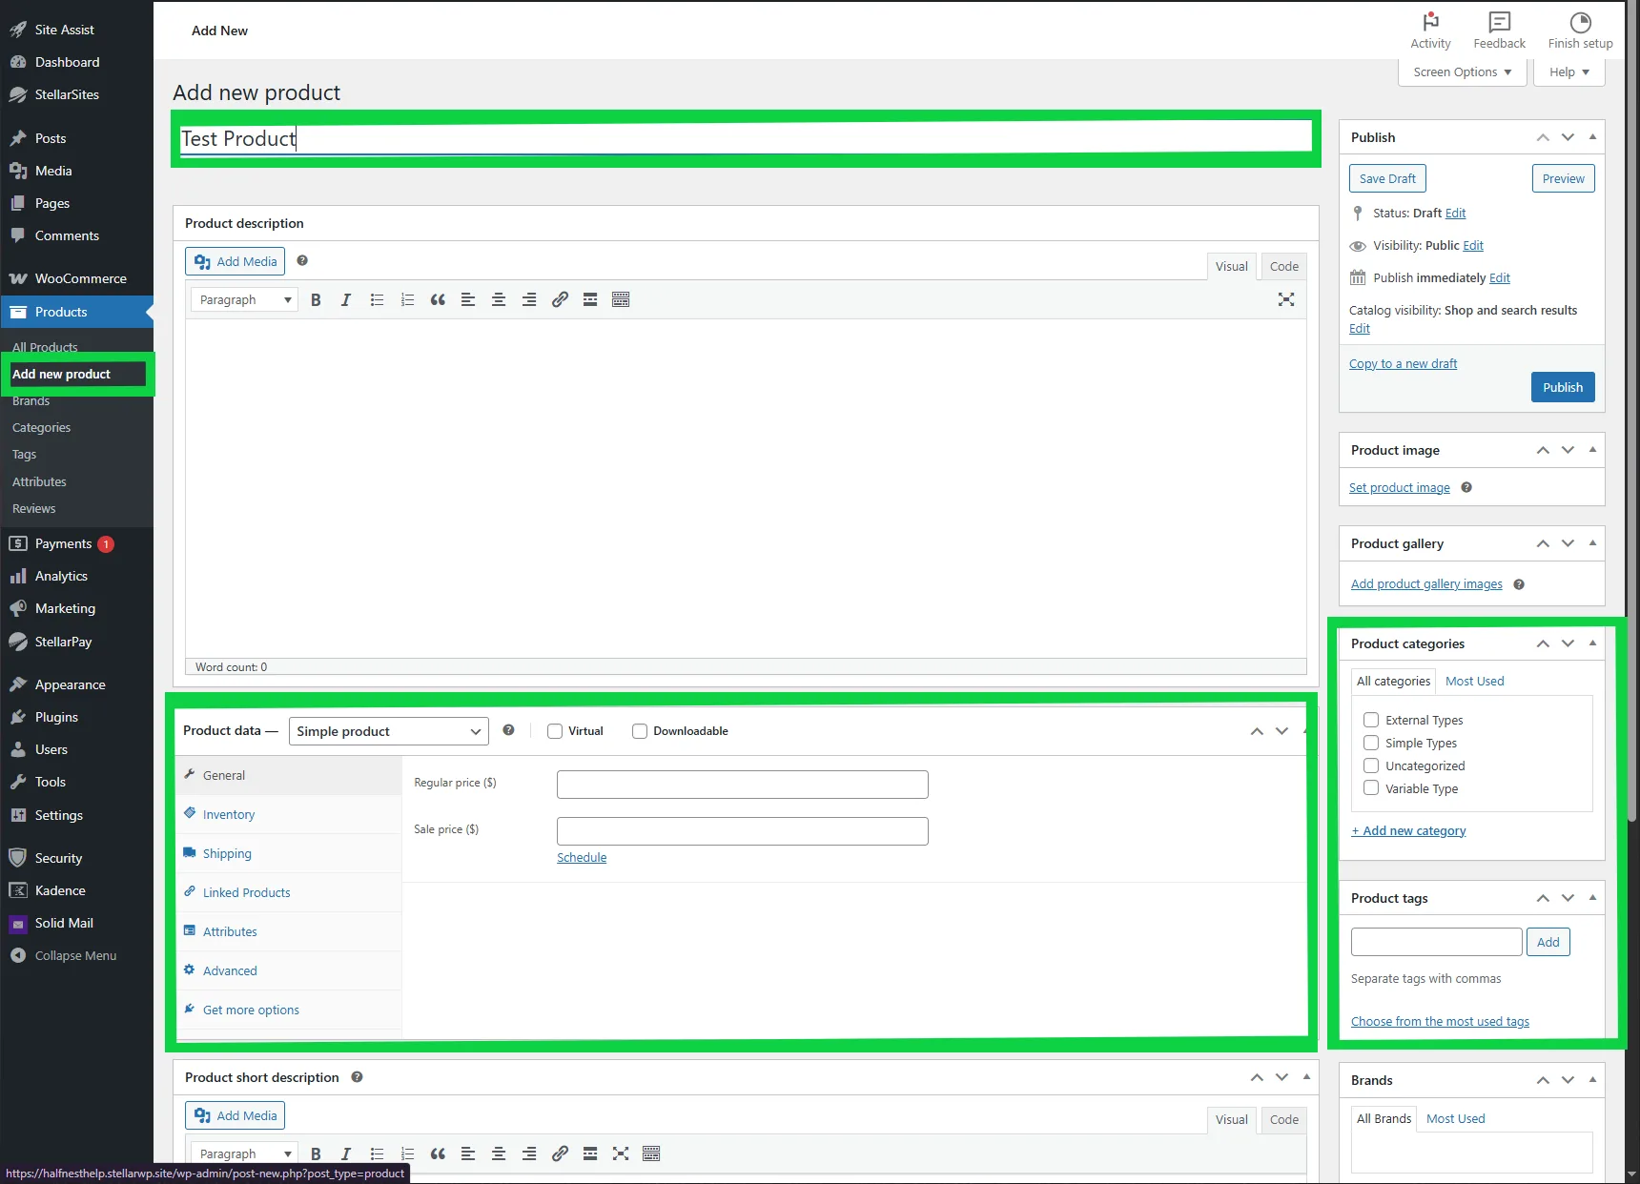Toggle distraction-free fullscreen writing mode
The image size is (1640, 1184).
tap(1285, 299)
